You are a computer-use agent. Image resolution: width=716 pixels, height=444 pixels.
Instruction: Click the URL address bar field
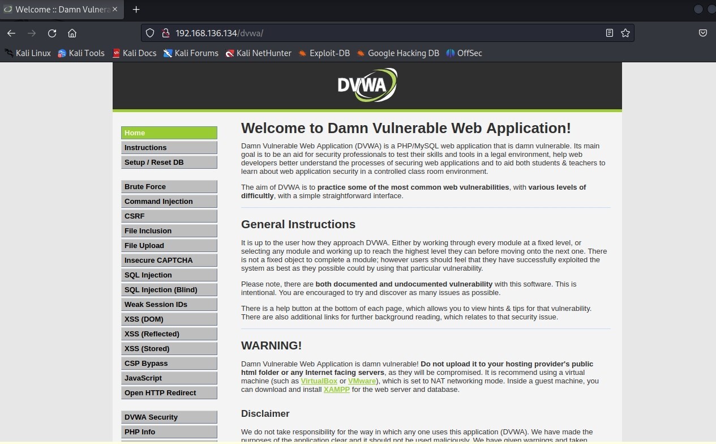tap(387, 33)
